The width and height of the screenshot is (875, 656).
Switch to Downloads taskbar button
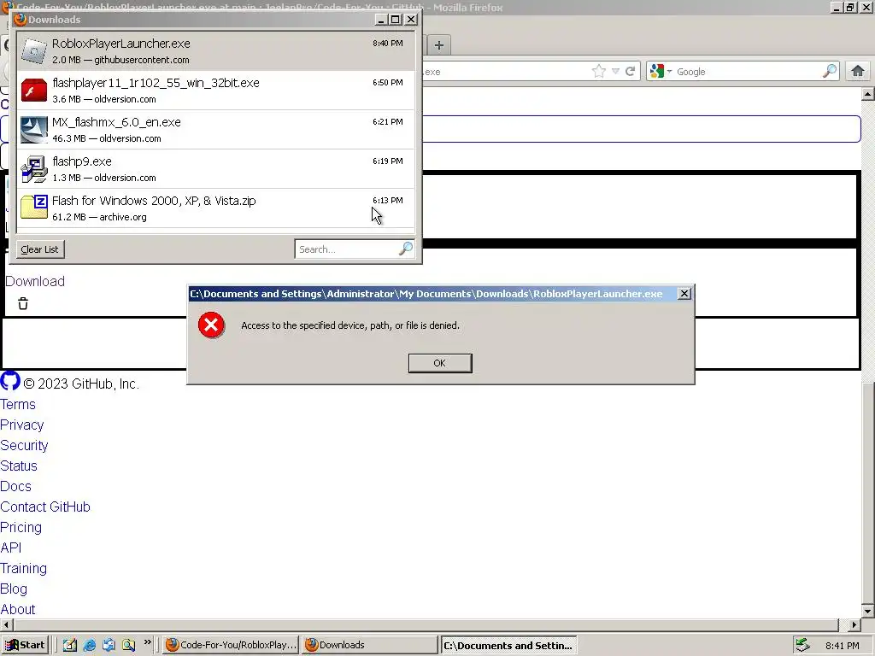pyautogui.click(x=369, y=645)
